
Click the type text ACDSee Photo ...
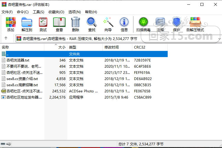click(83, 91)
